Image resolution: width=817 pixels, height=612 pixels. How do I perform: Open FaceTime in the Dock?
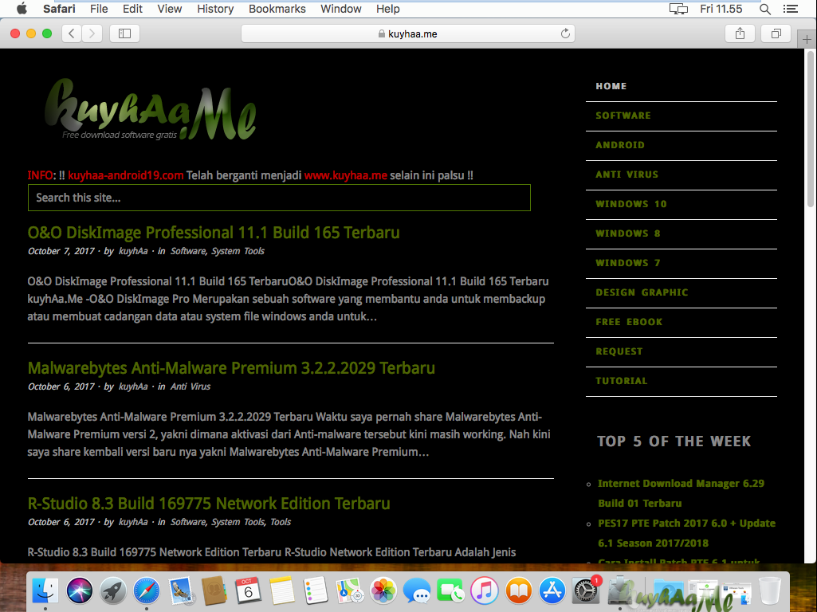coord(450,590)
